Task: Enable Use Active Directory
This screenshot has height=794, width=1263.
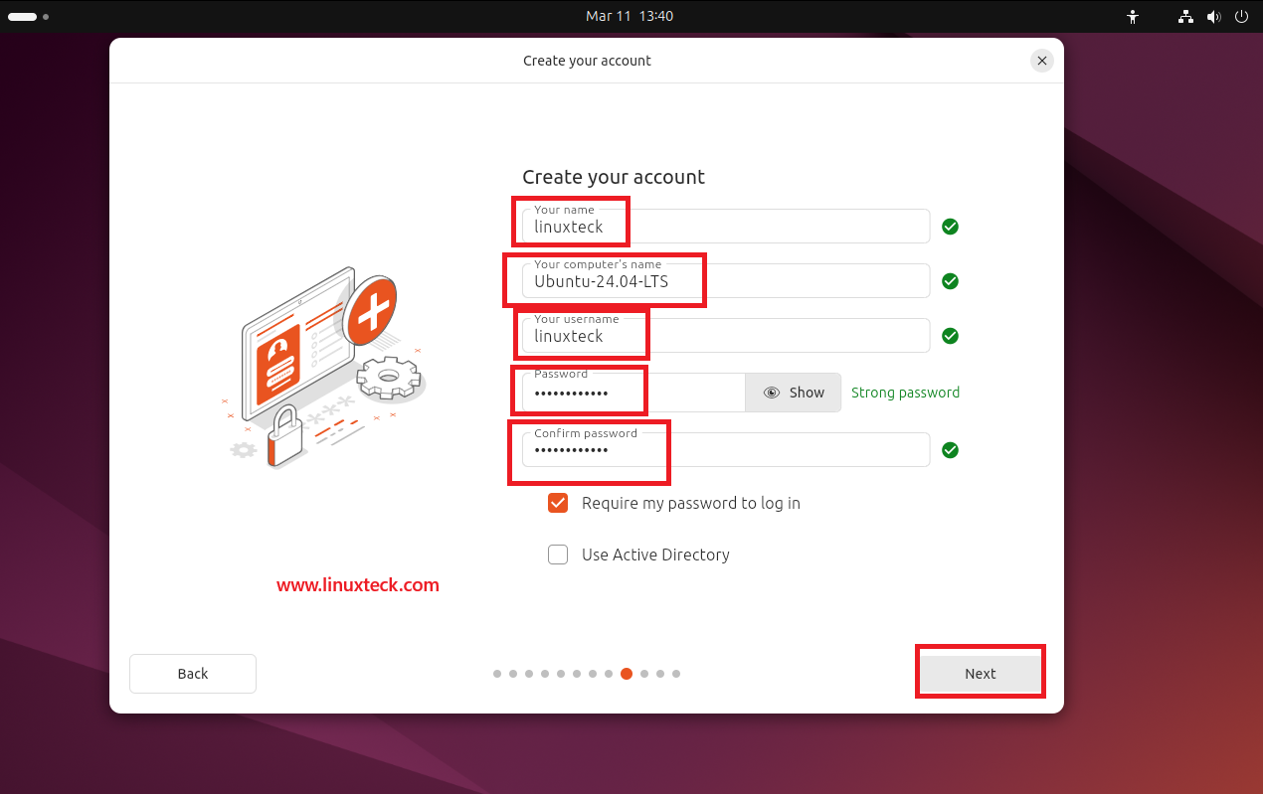Action: pyautogui.click(x=558, y=555)
